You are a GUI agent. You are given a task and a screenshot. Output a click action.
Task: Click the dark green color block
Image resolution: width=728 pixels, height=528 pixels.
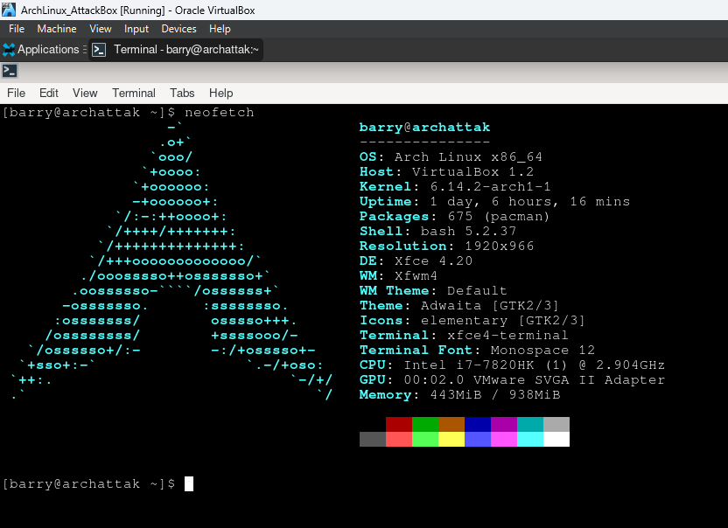click(425, 425)
